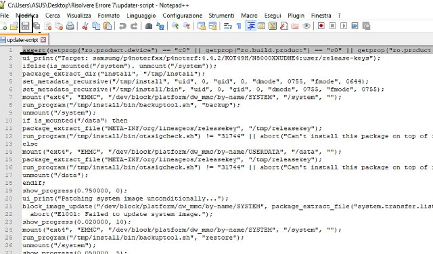Open the Document Map panel icon
The height and width of the screenshot is (254, 433).
click(x=273, y=26)
